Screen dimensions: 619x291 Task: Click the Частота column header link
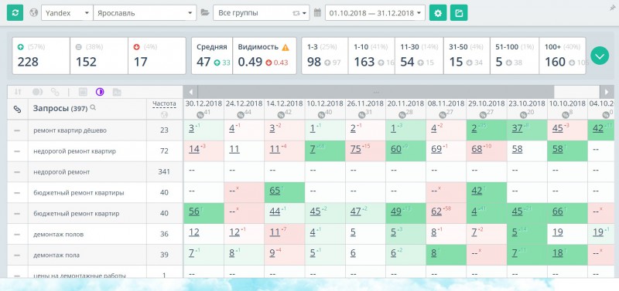(164, 104)
